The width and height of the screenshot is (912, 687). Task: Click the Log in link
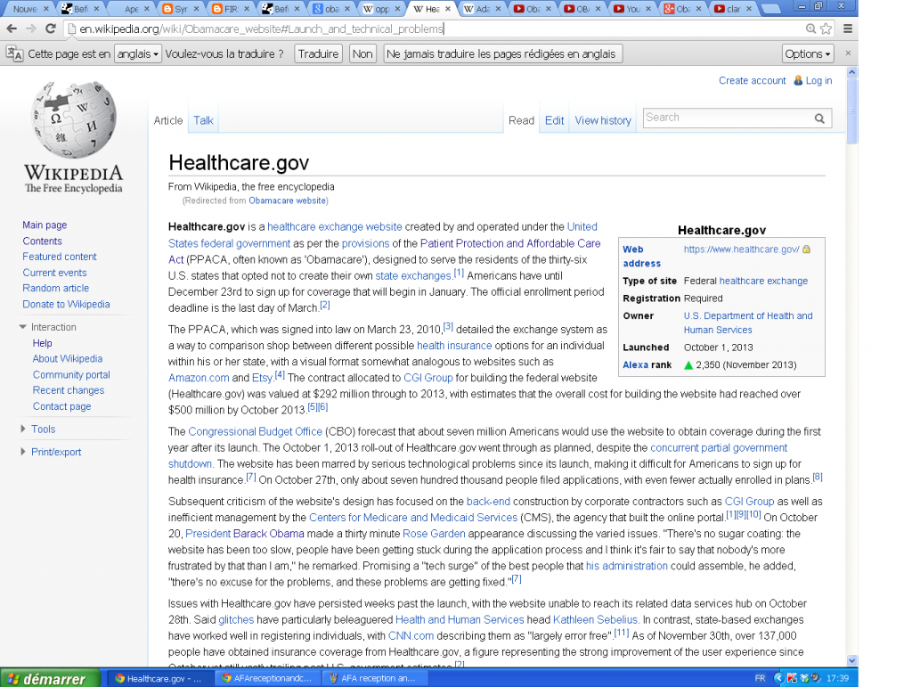tap(818, 81)
